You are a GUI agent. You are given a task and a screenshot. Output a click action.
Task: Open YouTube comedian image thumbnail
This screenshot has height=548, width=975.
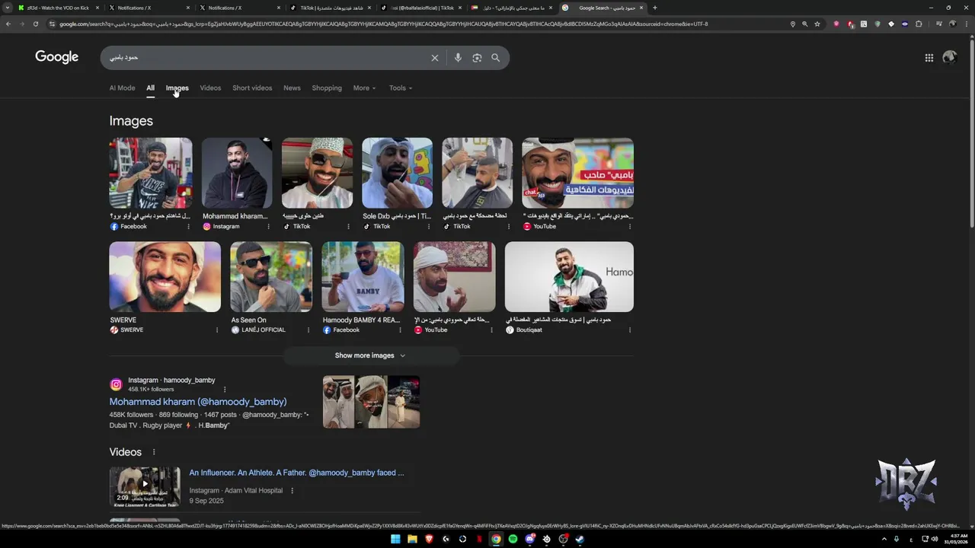pyautogui.click(x=577, y=173)
